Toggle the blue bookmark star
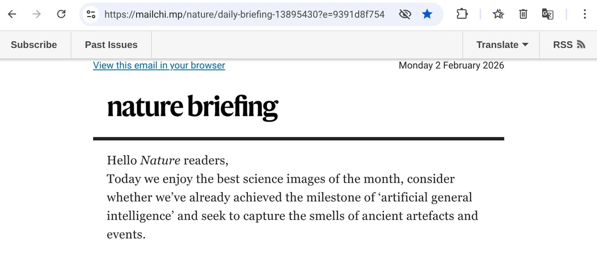Image resolution: width=597 pixels, height=259 pixels. (427, 14)
